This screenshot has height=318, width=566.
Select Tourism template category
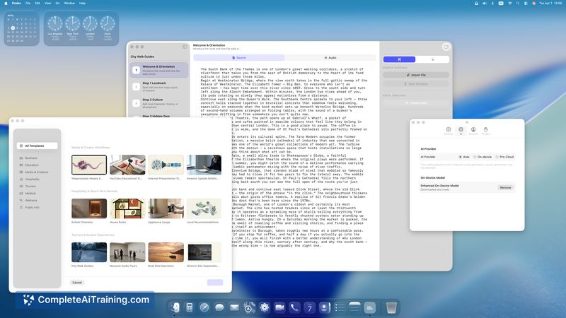point(30,186)
